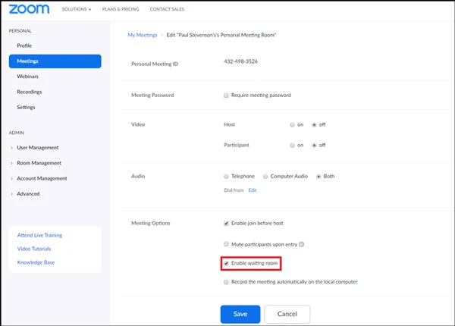Click the Zoom logo
The width and height of the screenshot is (455, 326).
[x=28, y=11]
